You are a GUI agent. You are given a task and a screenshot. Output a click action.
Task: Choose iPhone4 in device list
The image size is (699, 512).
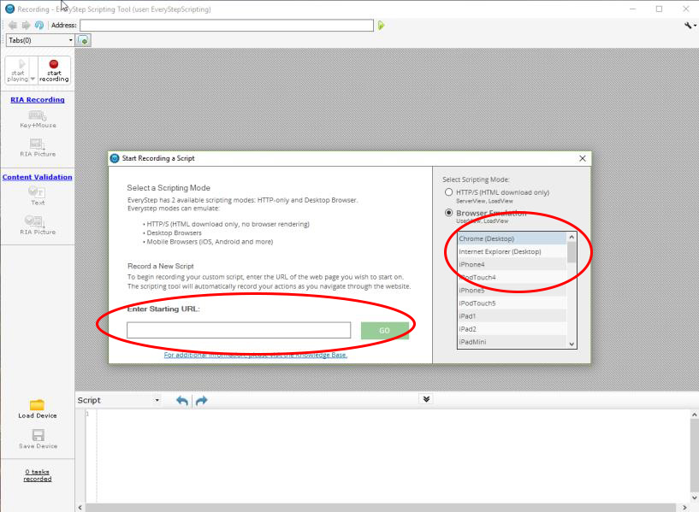coord(512,264)
